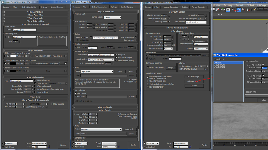
Task: Click Save to file button in Caustics
Action: coord(129,129)
